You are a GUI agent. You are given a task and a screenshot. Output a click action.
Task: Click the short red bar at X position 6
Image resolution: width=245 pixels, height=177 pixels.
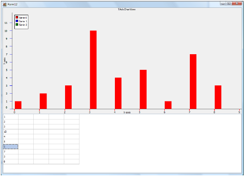tap(168, 105)
